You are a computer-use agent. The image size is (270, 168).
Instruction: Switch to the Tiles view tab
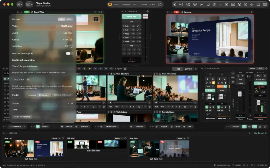(x=177, y=69)
